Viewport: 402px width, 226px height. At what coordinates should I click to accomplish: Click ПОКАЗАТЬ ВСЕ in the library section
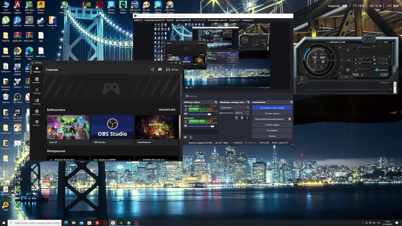pyautogui.click(x=167, y=110)
